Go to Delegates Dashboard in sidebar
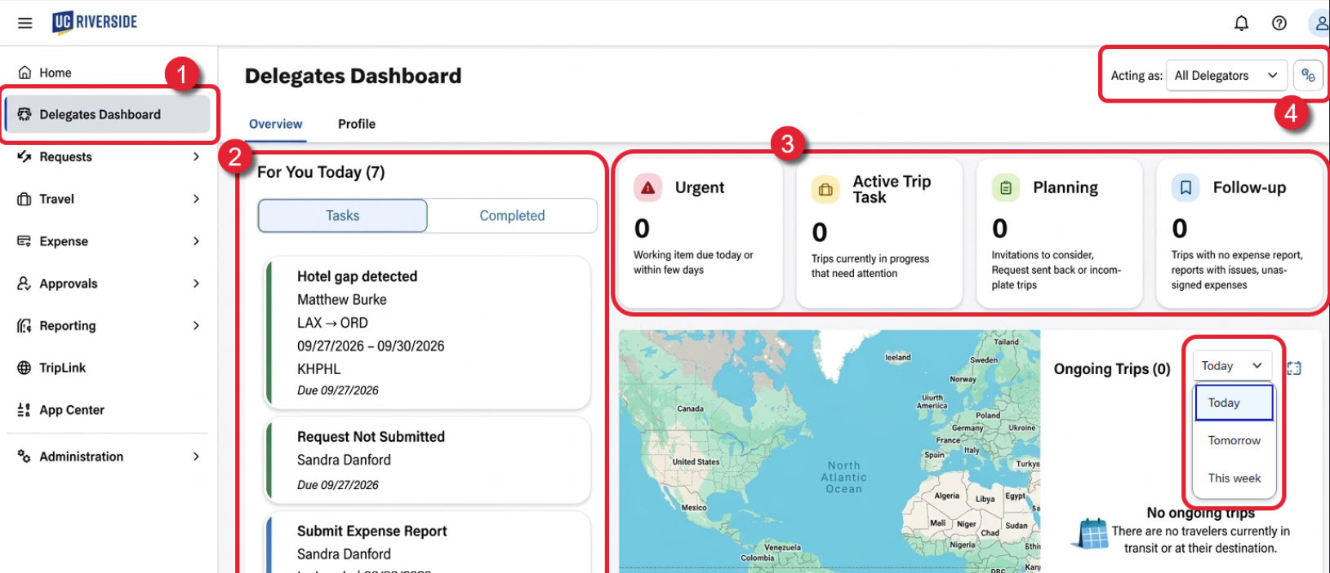The image size is (1330, 573). pos(108,115)
